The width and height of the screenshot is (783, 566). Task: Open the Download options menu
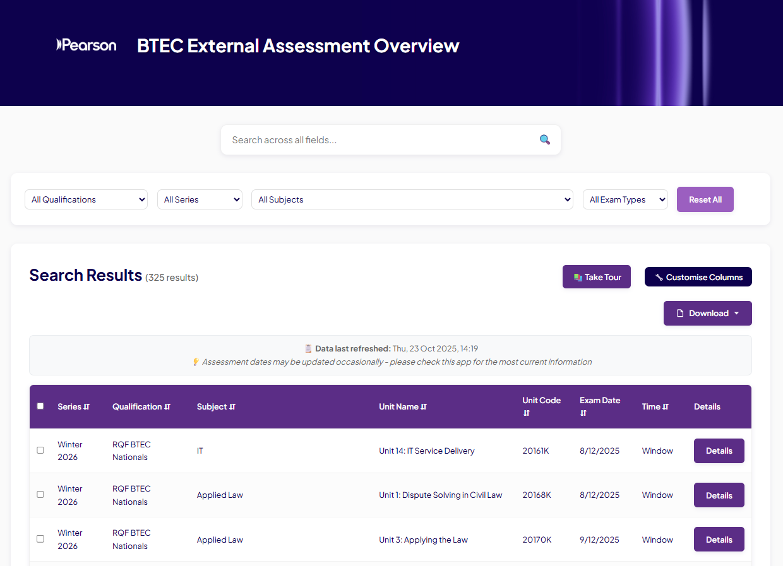[x=707, y=313]
